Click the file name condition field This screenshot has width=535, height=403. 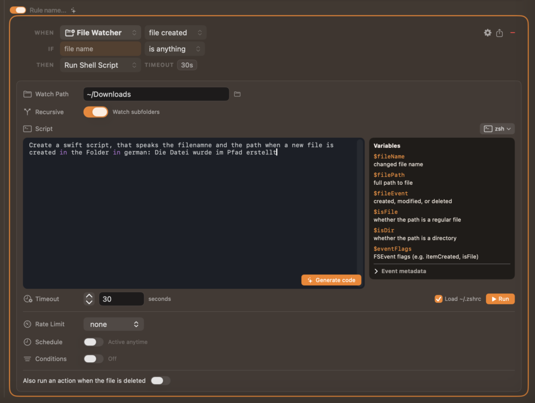point(100,49)
